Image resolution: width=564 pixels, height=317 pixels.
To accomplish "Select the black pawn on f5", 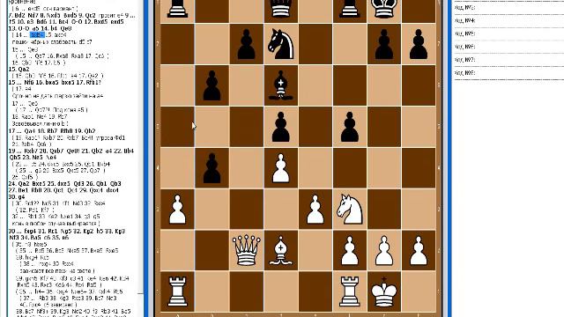I will point(349,127).
